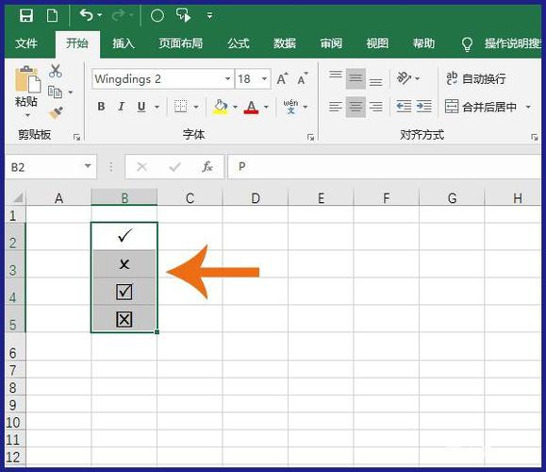Image resolution: width=546 pixels, height=472 pixels.
Task: Click the Format Painter brush icon
Action: (56, 112)
